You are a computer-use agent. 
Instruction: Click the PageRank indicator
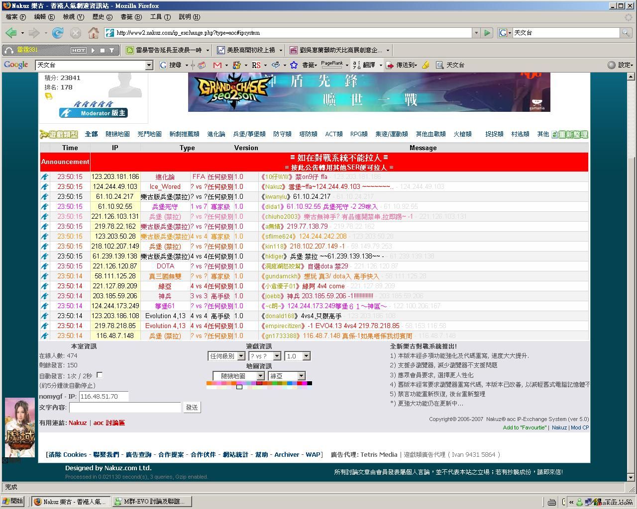[x=332, y=65]
